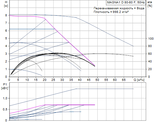Click the 1,0 tick on power axis
This screenshot has height=123, width=154.
tap(5, 98)
